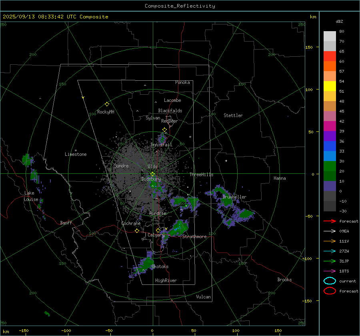Click the red forecast arrow in legend
This screenshot has height=336, width=360.
point(330,221)
